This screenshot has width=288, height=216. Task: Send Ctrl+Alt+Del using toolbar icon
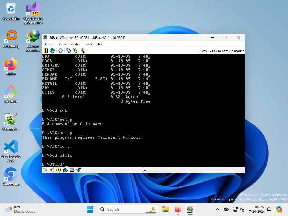click(69, 51)
